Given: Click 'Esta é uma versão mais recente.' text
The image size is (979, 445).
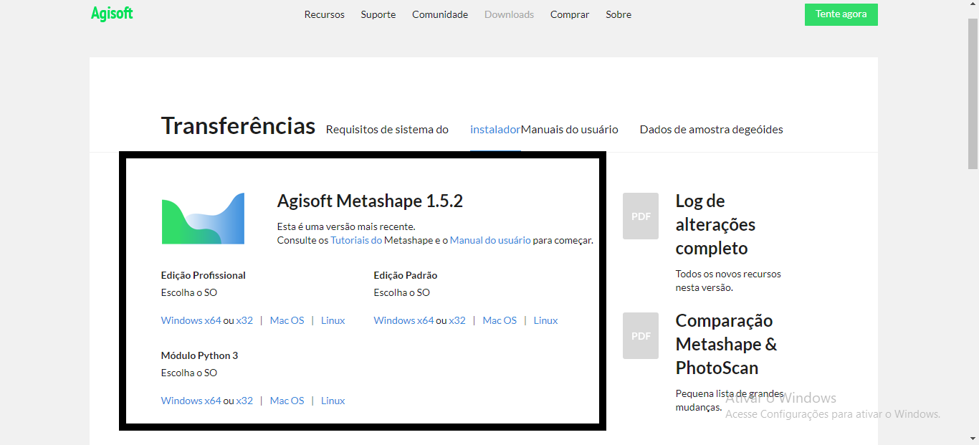Looking at the screenshot, I should click(x=346, y=226).
